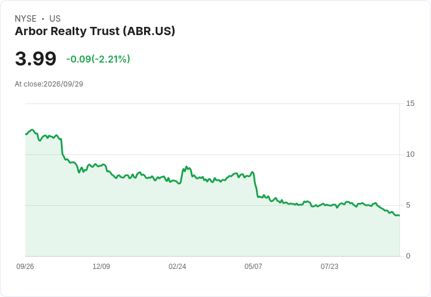Image resolution: width=431 pixels, height=297 pixels.
Task: Click the current price 3.99
Action: point(36,58)
